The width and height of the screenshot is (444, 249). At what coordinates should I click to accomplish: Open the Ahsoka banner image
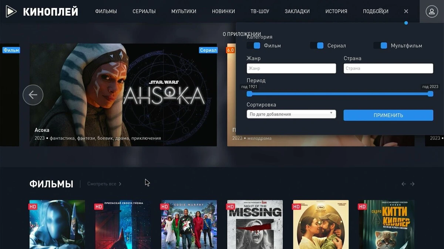click(x=123, y=95)
